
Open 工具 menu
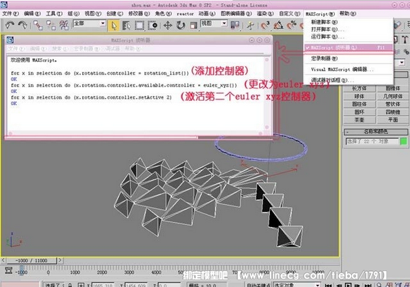pos(54,14)
